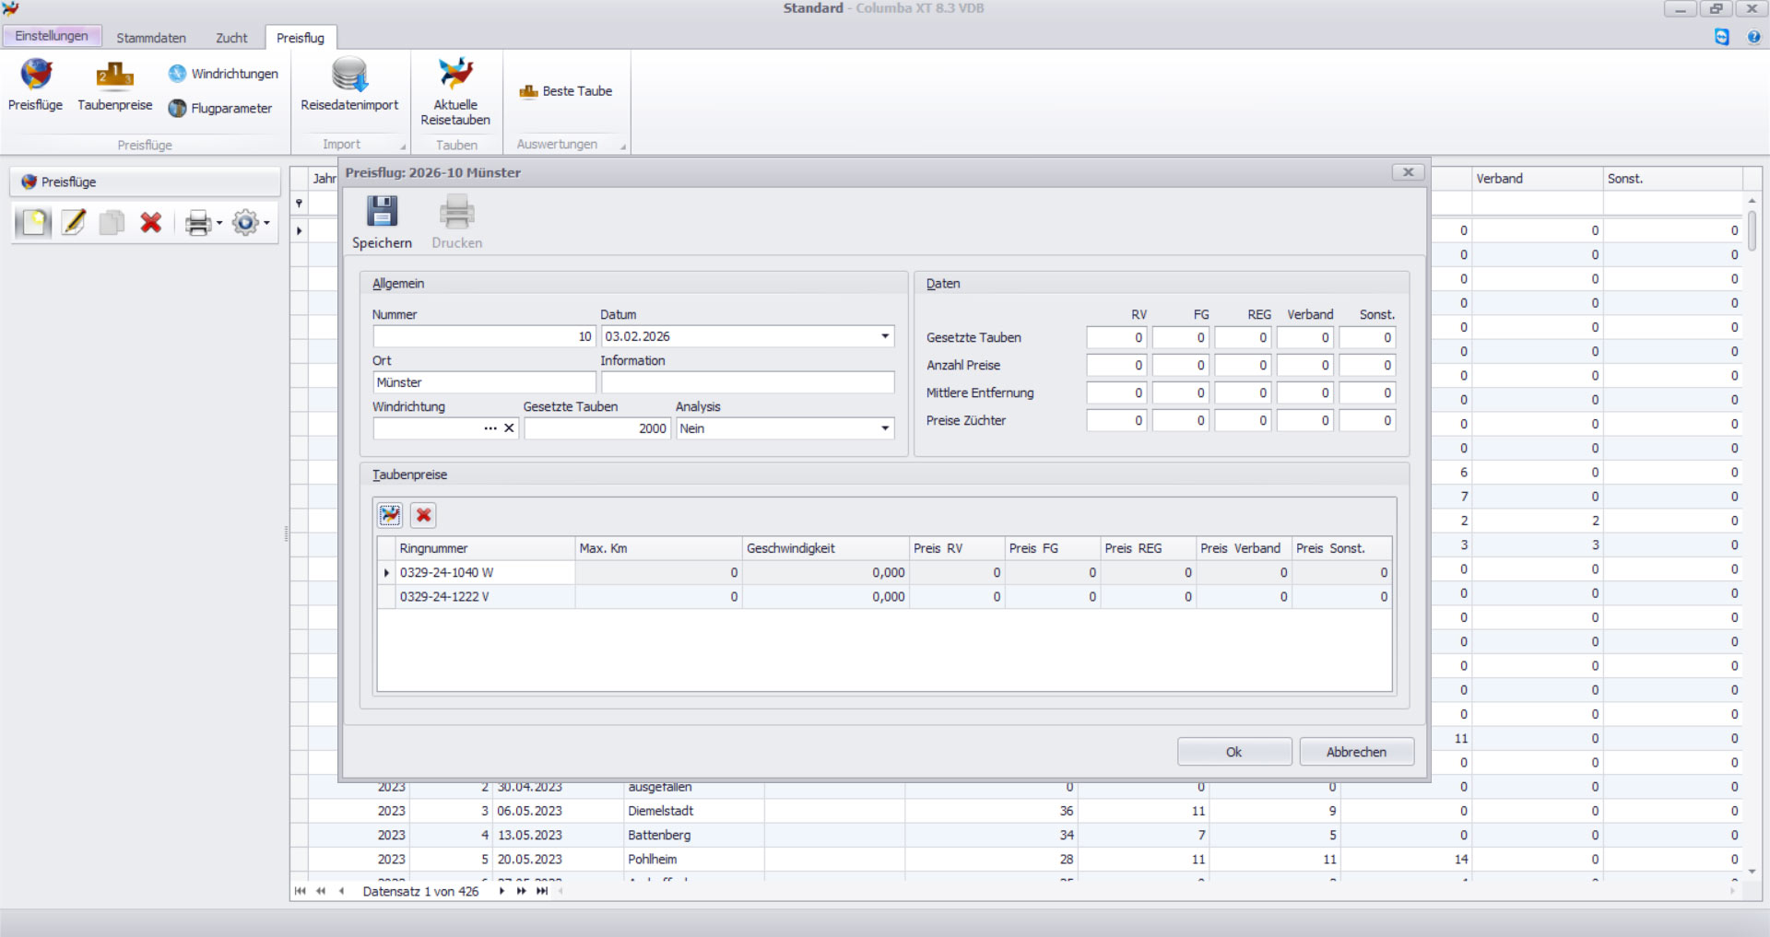Screen dimensions: 1770x937
Task: Clear the Windrichtung field with X
Action: [x=509, y=428]
